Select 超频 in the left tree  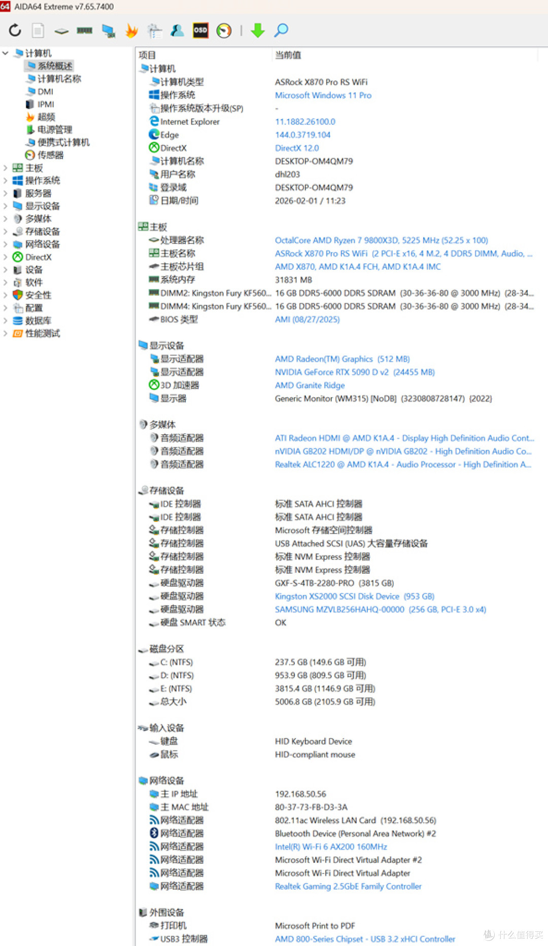tap(41, 117)
